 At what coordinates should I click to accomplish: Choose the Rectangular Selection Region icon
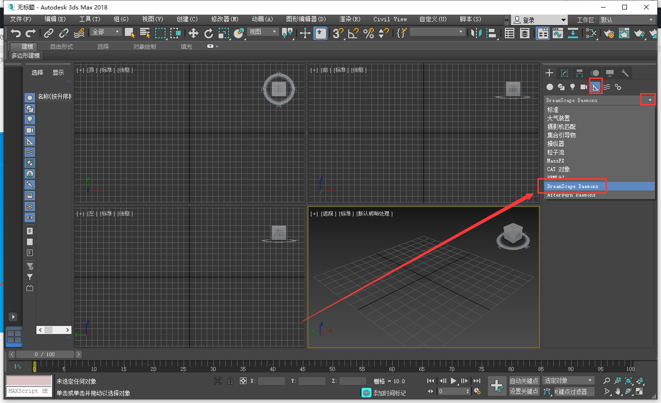click(x=160, y=33)
